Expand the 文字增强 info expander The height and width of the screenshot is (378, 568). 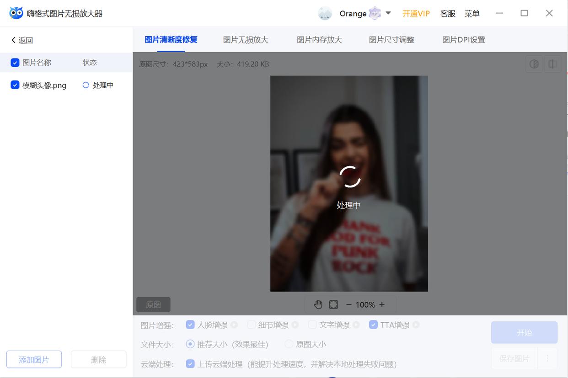pos(355,325)
